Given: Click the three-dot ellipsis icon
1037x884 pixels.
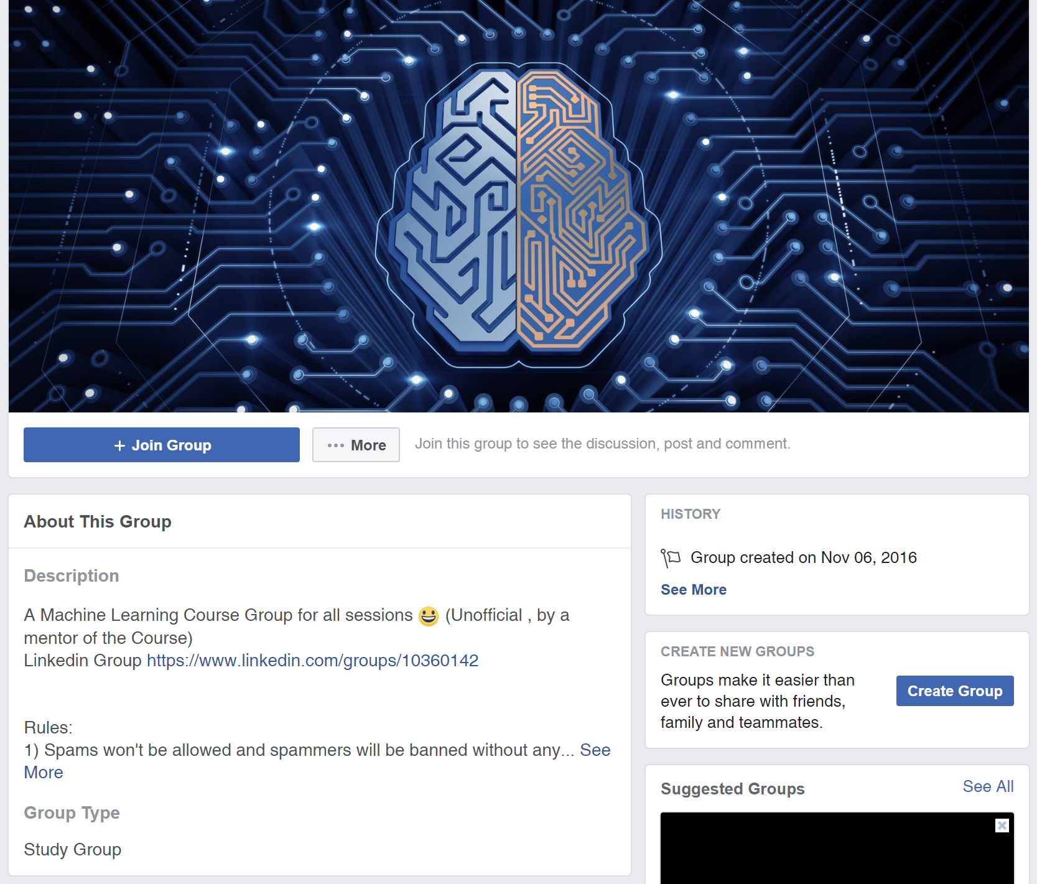Looking at the screenshot, I should coord(336,445).
